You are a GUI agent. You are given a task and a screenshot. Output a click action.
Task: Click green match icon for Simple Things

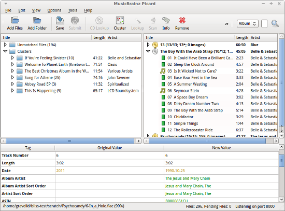pyautogui.click(x=163, y=123)
